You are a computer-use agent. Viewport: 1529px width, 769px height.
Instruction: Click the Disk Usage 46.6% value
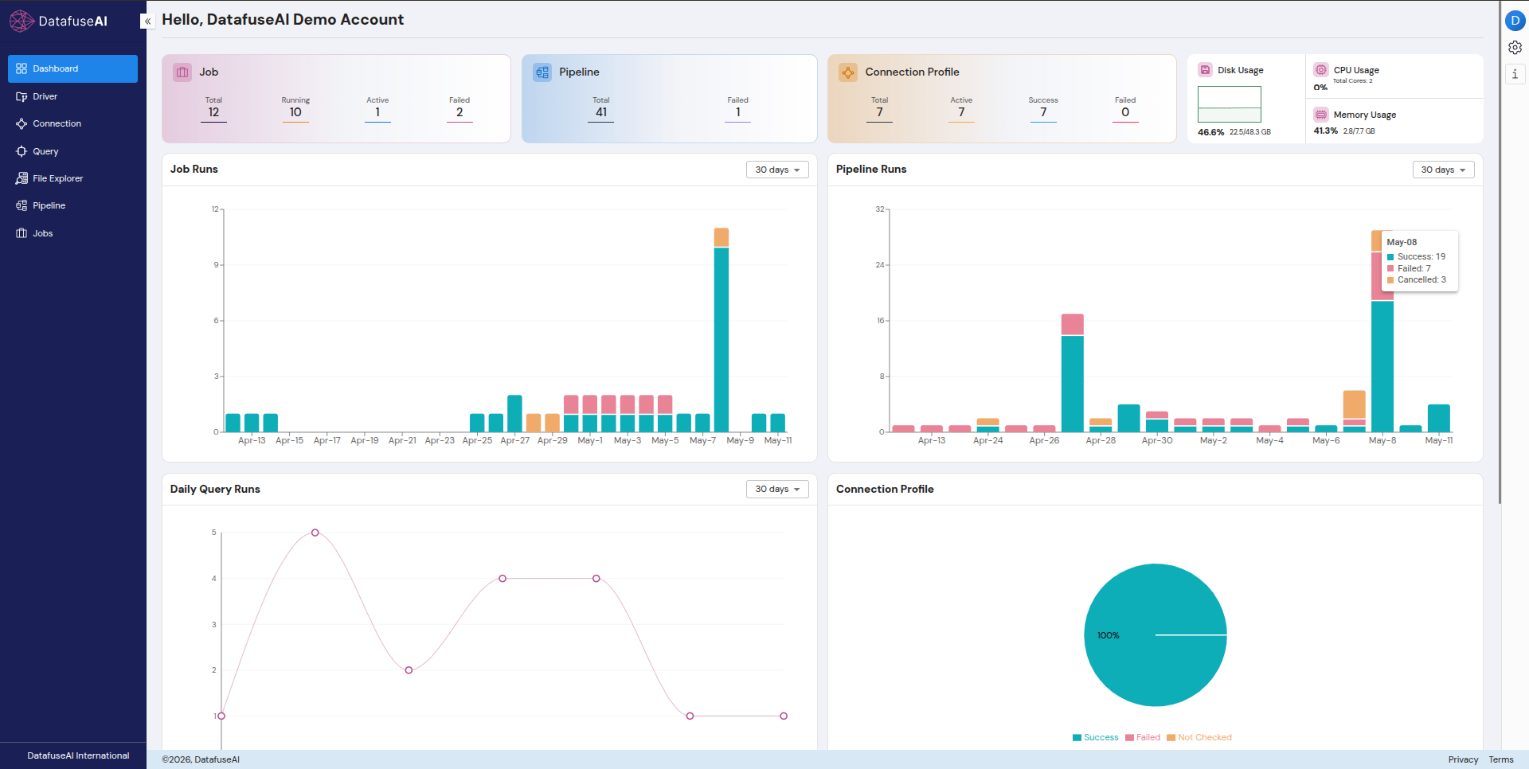1210,132
